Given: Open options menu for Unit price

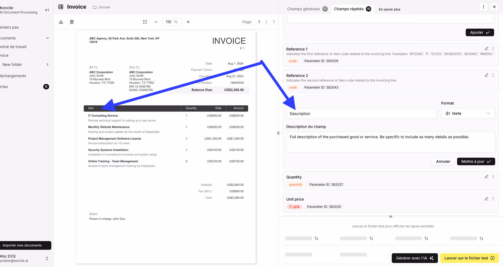Looking at the screenshot, I should (493, 199).
